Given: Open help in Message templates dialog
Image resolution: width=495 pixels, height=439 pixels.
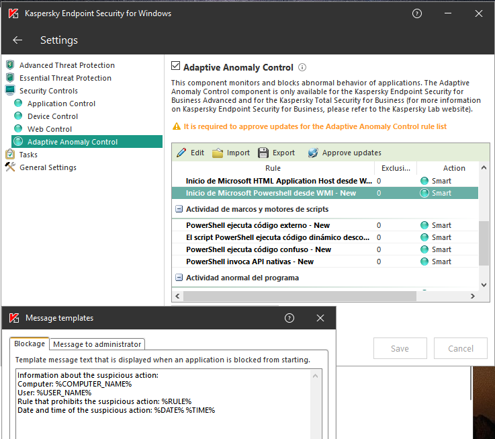Looking at the screenshot, I should click(289, 318).
